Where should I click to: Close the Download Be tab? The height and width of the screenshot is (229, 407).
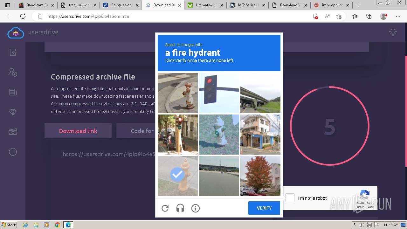[180, 5]
